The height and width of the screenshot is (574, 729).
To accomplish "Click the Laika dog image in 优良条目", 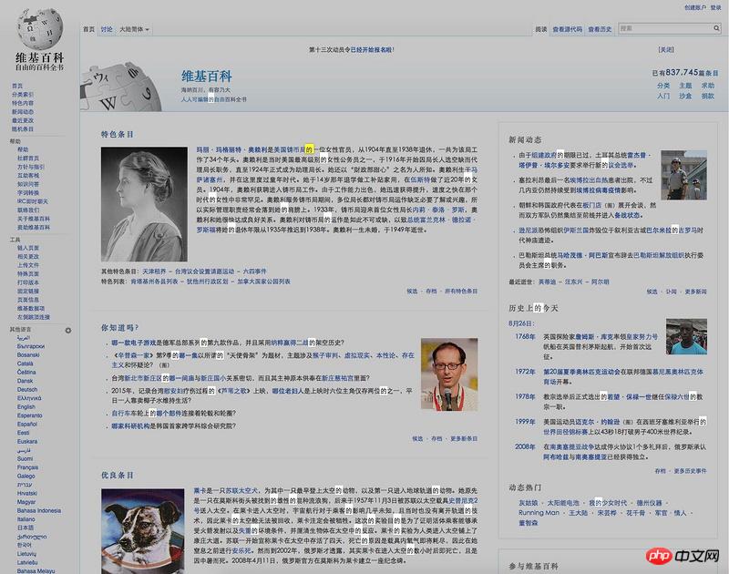I will [143, 531].
